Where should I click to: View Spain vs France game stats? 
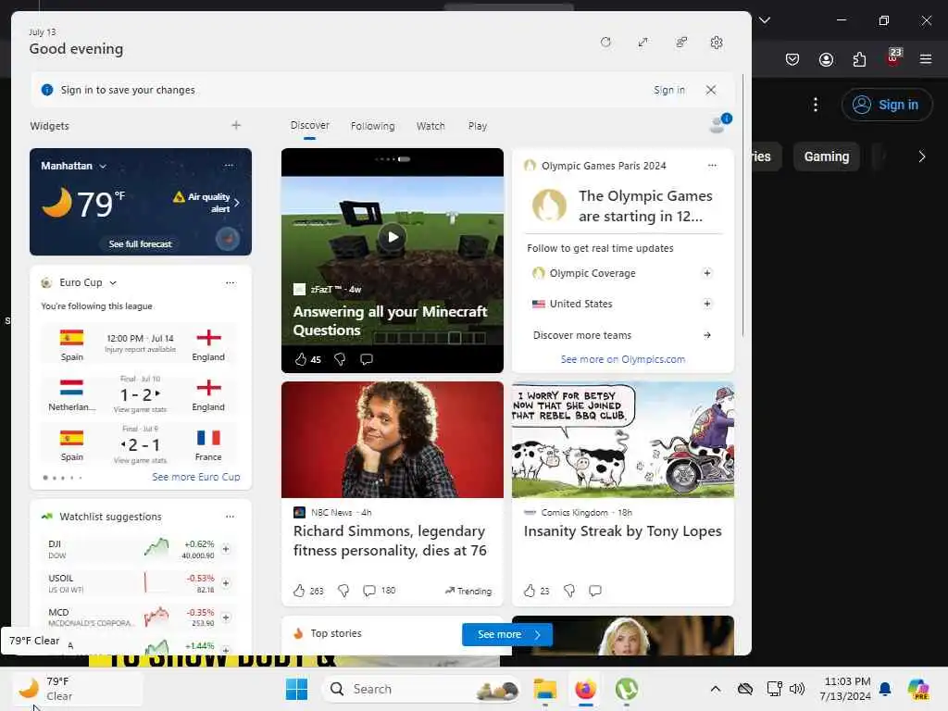(x=141, y=461)
